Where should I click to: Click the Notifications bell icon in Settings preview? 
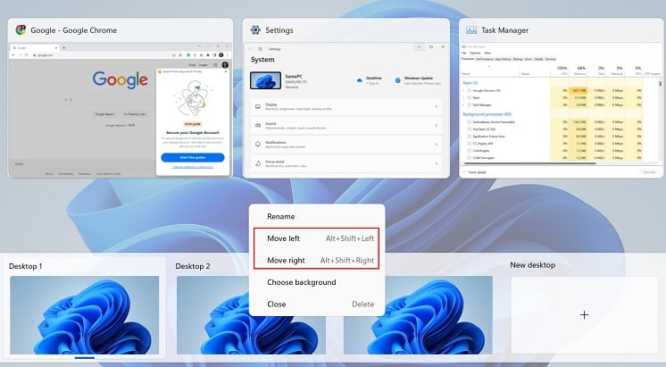[258, 145]
